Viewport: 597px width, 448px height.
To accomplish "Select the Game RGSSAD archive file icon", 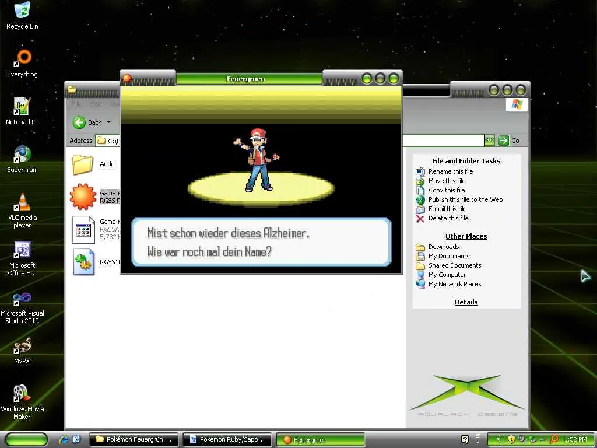I will tap(83, 230).
